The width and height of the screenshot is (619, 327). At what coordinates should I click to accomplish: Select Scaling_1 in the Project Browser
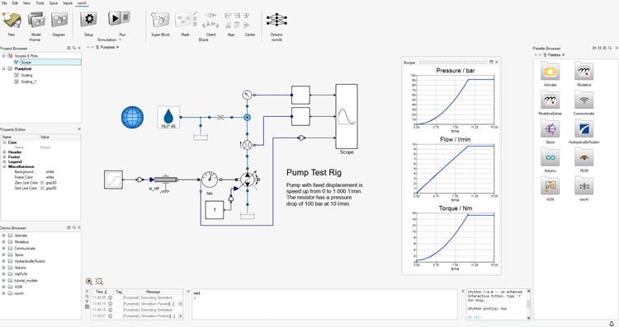28,82
